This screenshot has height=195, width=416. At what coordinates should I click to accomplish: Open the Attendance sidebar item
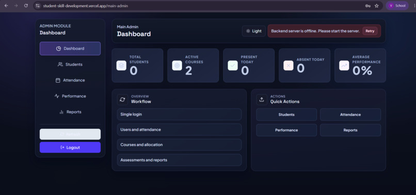(70, 80)
